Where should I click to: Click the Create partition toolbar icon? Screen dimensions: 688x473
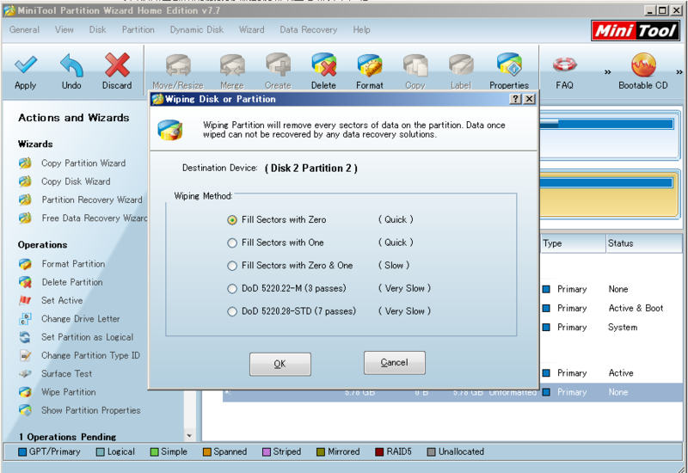(x=278, y=65)
